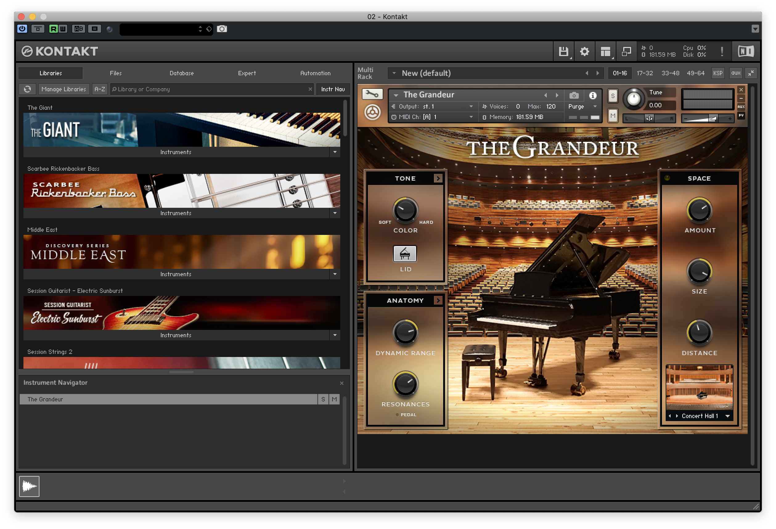This screenshot has width=776, height=529.
Task: Open the workspace layout panel icon
Action: 605,51
